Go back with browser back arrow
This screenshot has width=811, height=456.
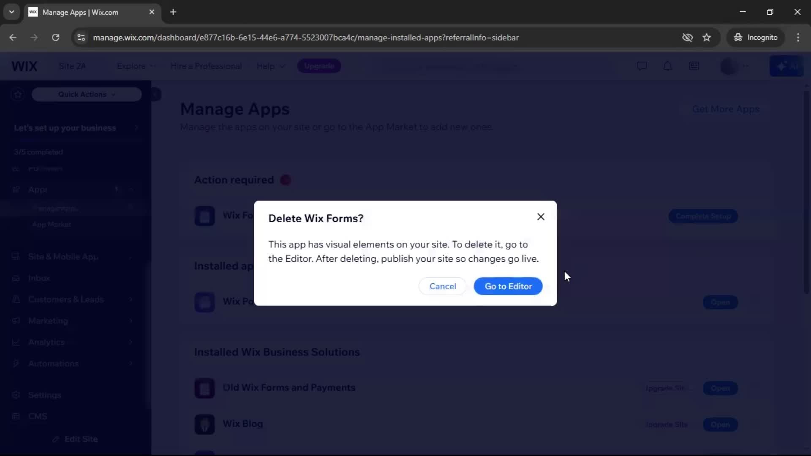(13, 37)
